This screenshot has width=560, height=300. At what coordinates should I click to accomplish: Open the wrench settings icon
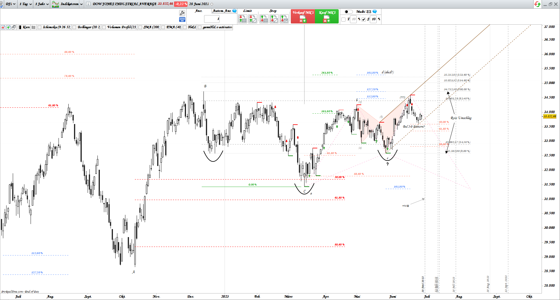click(182, 13)
